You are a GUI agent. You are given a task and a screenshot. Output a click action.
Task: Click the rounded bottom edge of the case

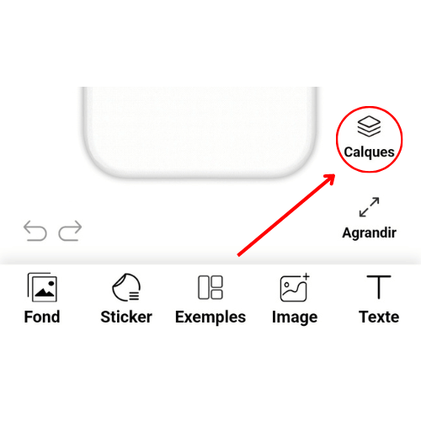click(x=200, y=174)
